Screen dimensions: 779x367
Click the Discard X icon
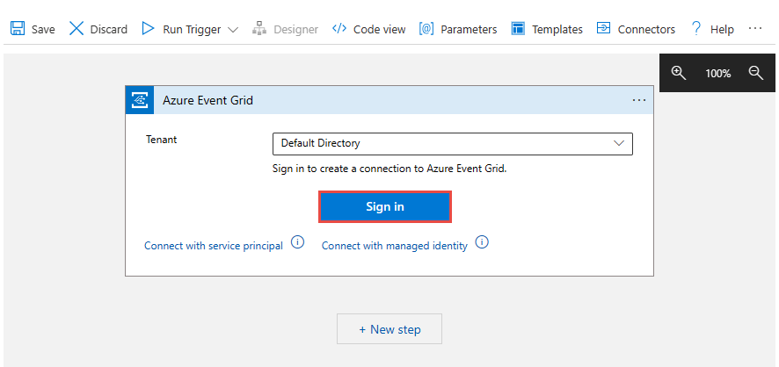click(x=76, y=29)
